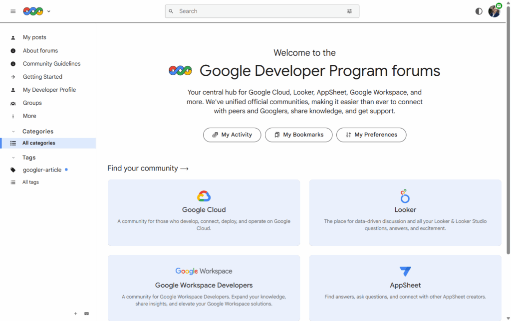The width and height of the screenshot is (511, 321).
Task: Open the Google Cloud community title
Action: coord(204,210)
